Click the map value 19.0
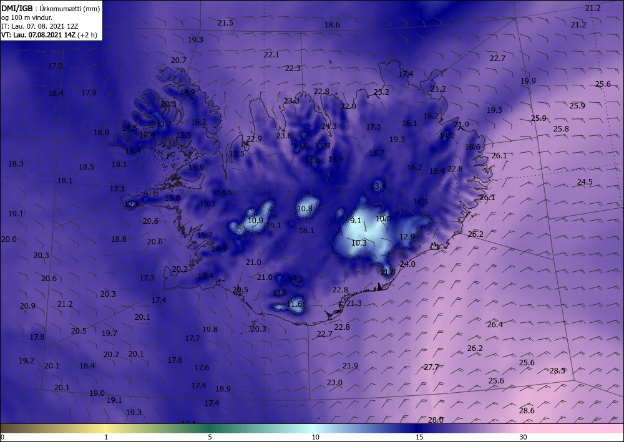 click(97, 393)
